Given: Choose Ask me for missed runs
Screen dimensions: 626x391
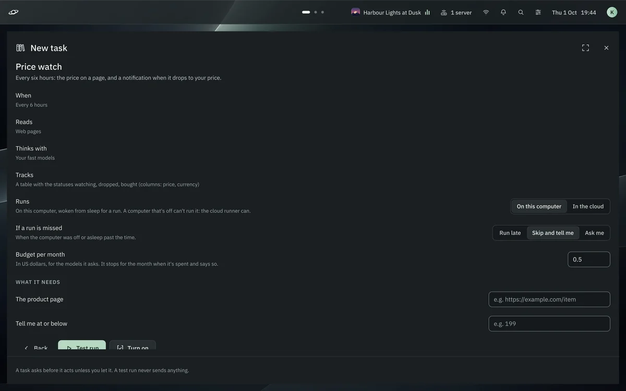Looking at the screenshot, I should [594, 233].
